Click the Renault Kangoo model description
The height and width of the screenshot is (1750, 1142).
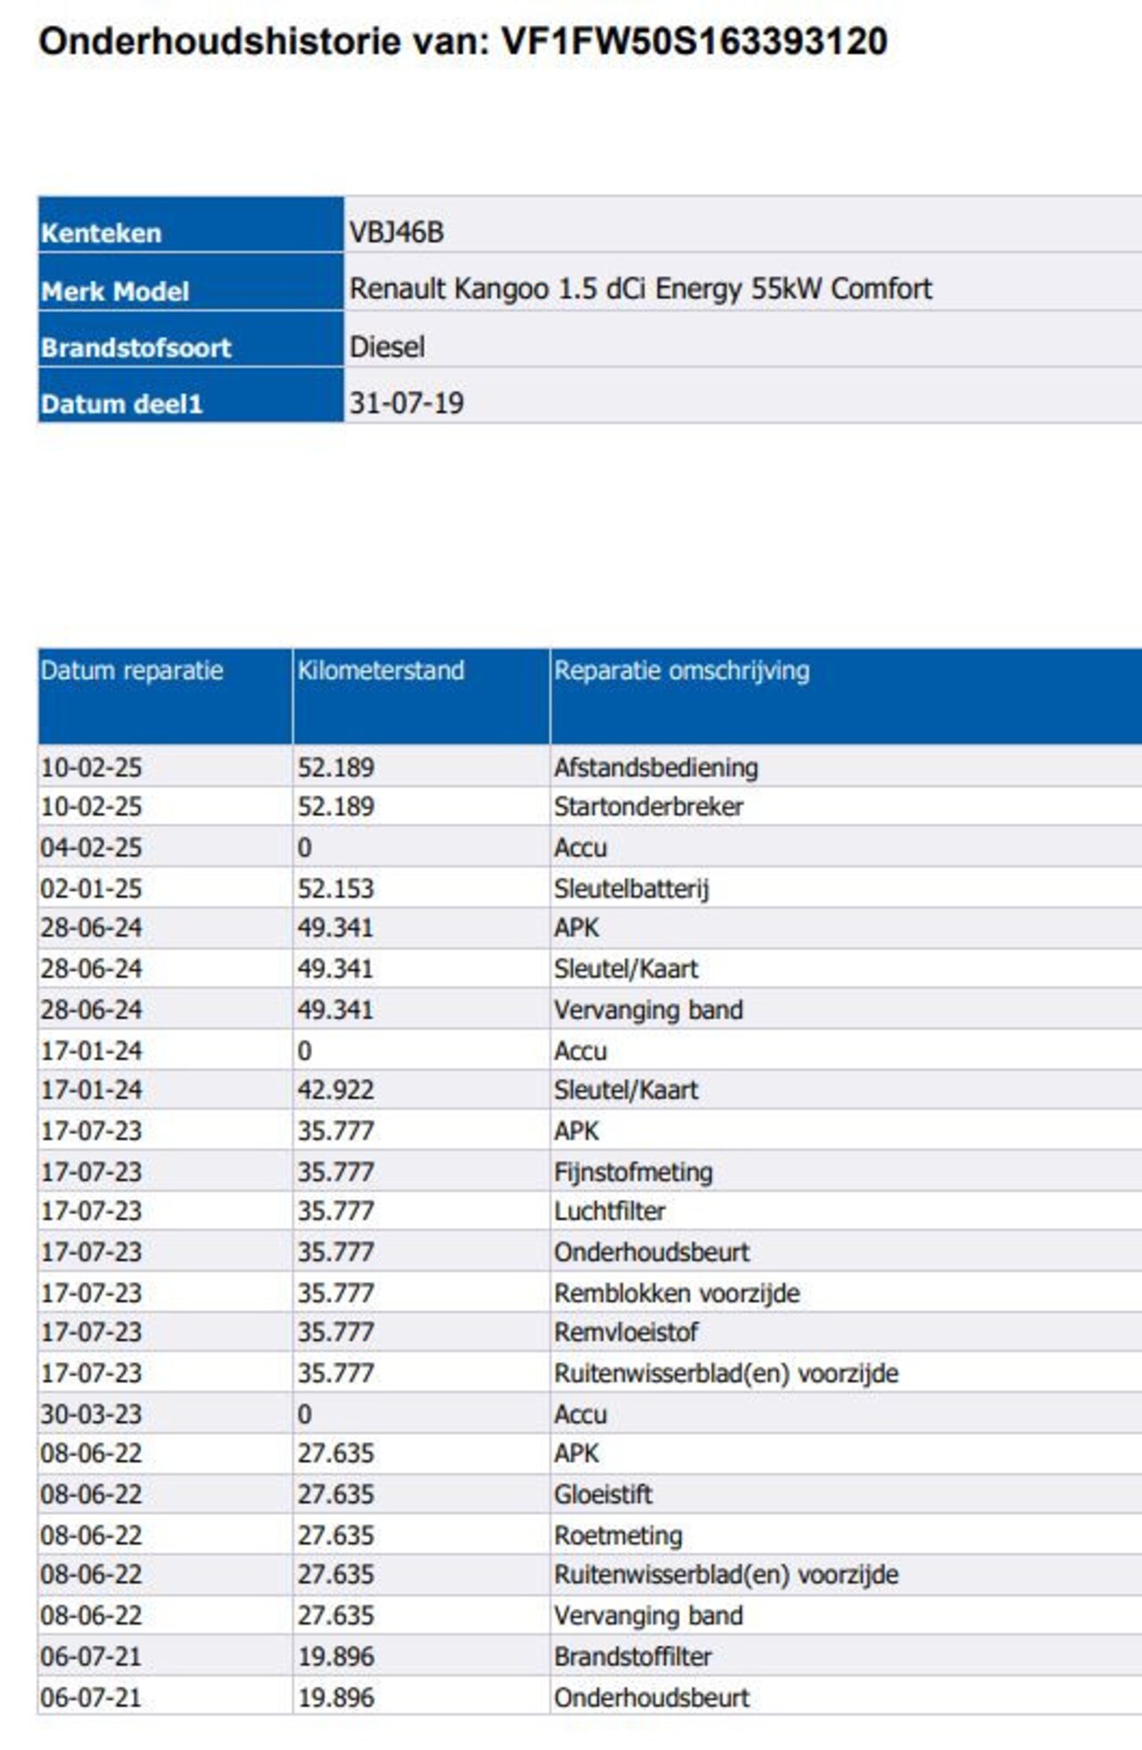click(640, 289)
